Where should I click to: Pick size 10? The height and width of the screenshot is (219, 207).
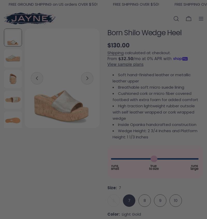(x=176, y=201)
